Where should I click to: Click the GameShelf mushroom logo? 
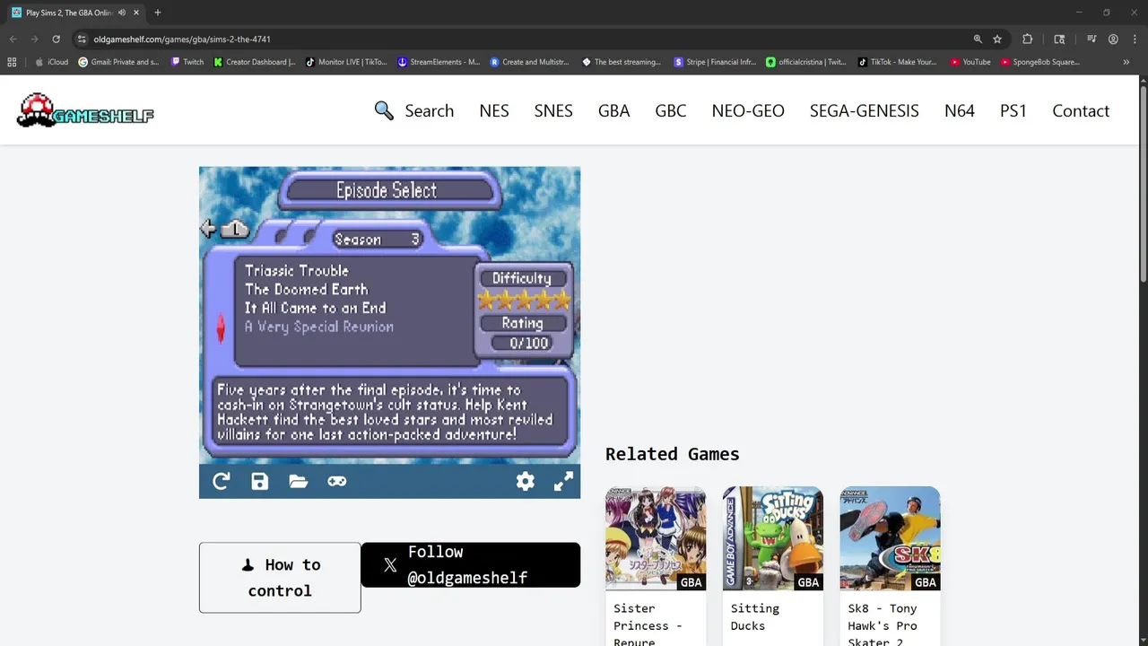click(85, 110)
